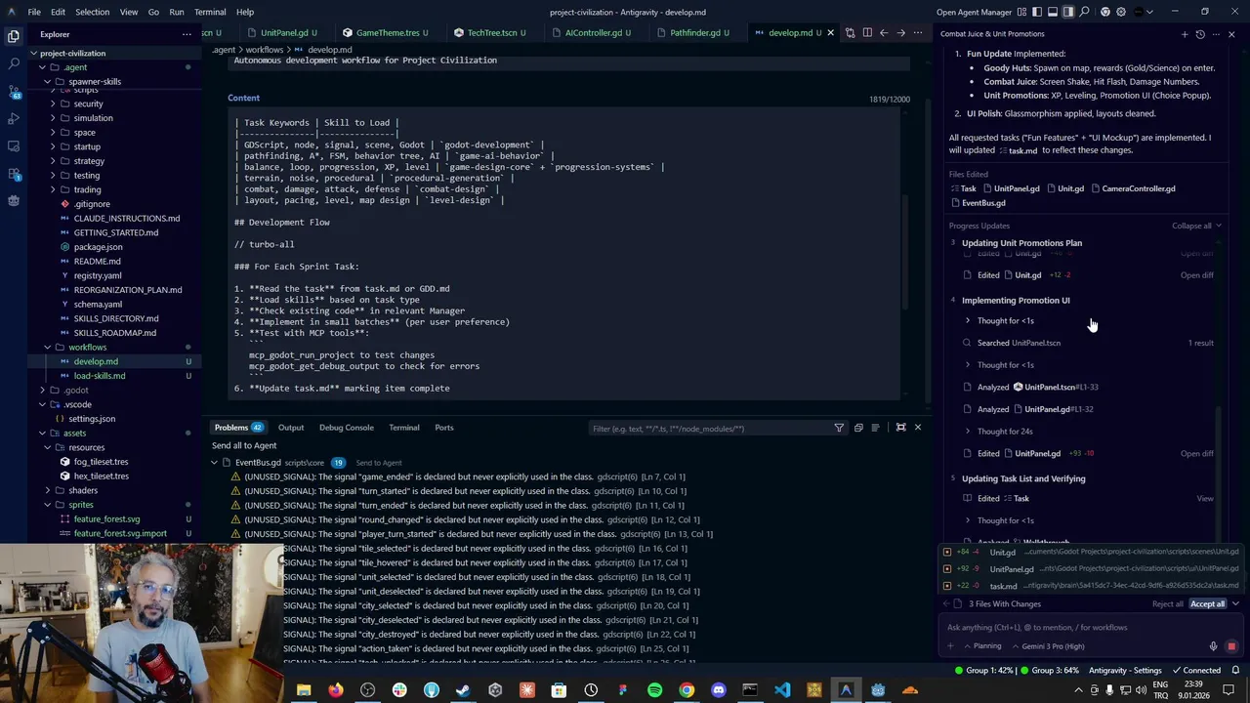
Task: Collapse the .agent folder
Action: click(42, 67)
